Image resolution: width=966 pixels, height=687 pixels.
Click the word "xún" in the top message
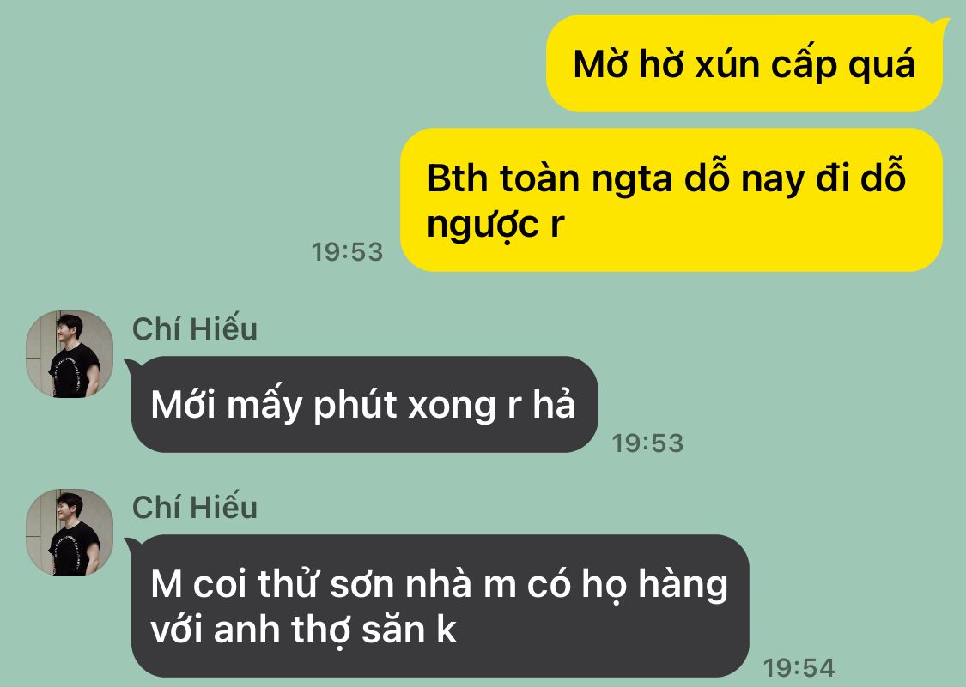point(727,64)
